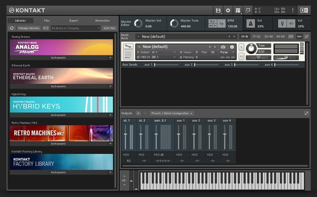Show instrument info icon
Screen dimensions: 317x197
[x=232, y=47]
